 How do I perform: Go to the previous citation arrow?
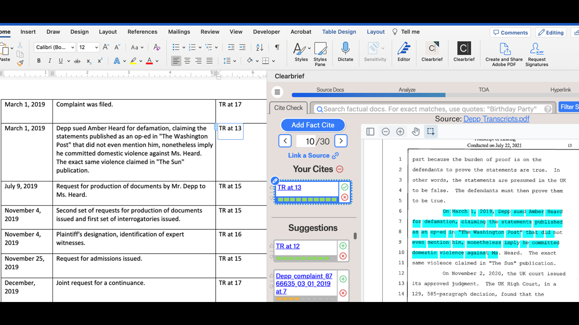tap(285, 141)
